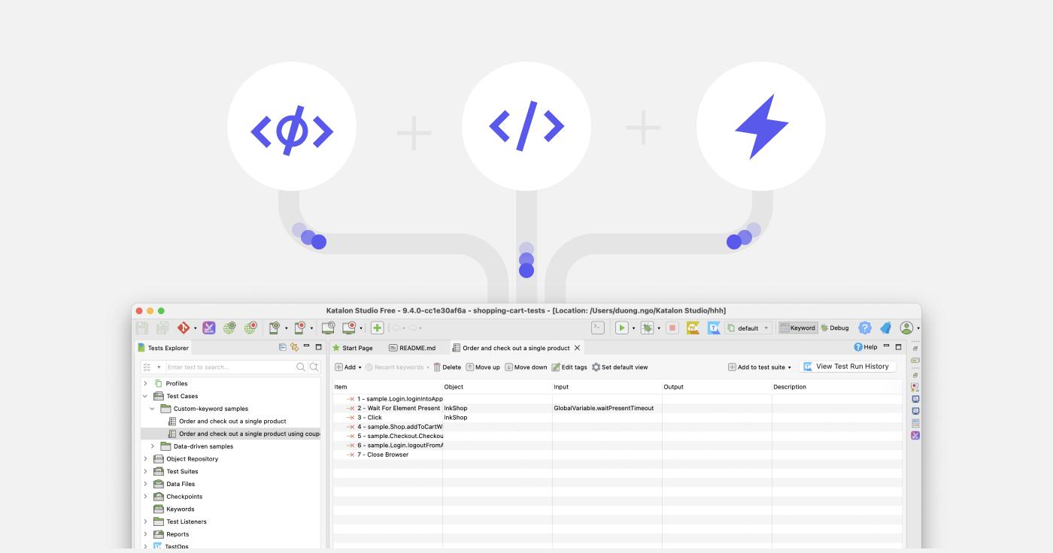The height and width of the screenshot is (553, 1053).
Task: Open notifications with the bell icon
Action: 886,328
